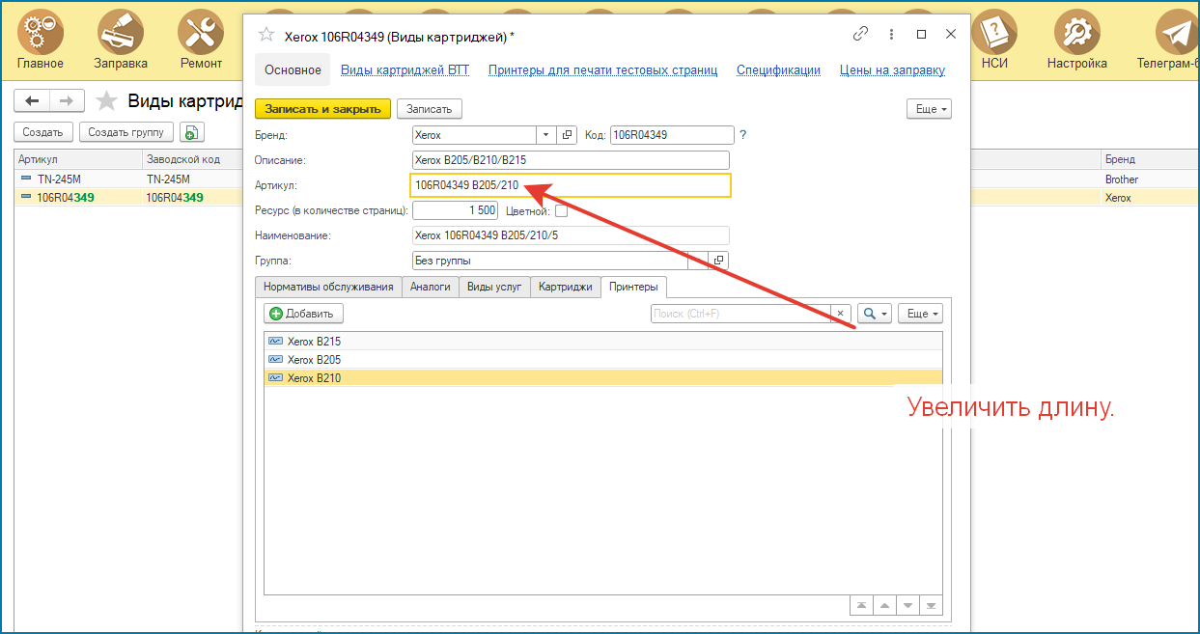Open the Ремонт section icon
The image size is (1200, 634).
pyautogui.click(x=201, y=32)
